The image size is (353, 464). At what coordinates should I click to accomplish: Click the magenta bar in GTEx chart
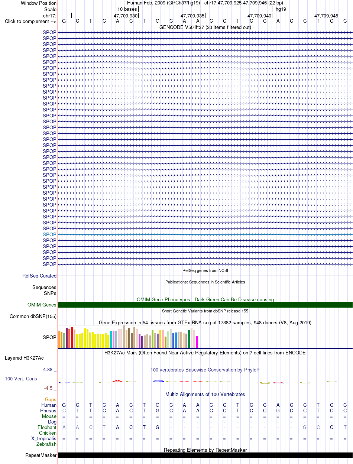click(x=197, y=342)
